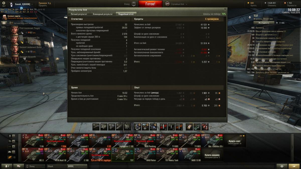The image size is (301, 169).
Task: Select the E 25 tank destroyer
Action: pyautogui.click(x=100, y=141)
